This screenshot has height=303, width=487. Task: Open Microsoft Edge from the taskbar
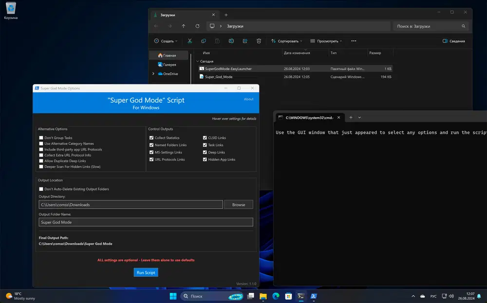click(276, 296)
